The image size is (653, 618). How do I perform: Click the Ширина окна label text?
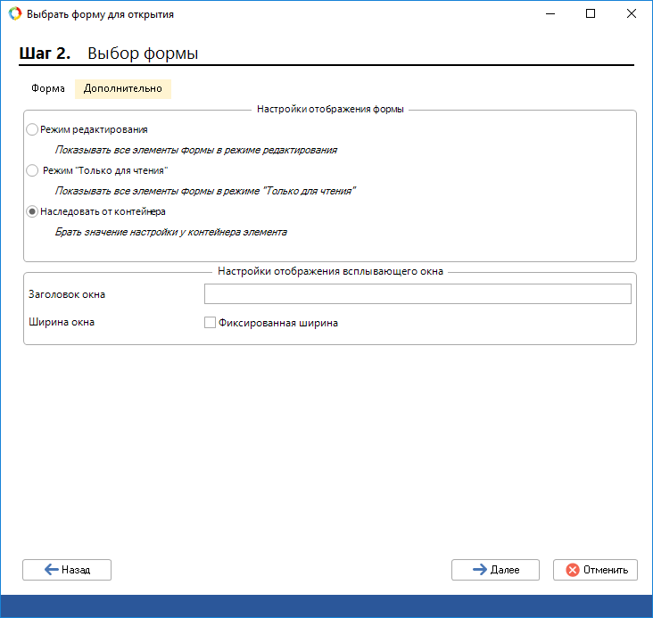62,322
